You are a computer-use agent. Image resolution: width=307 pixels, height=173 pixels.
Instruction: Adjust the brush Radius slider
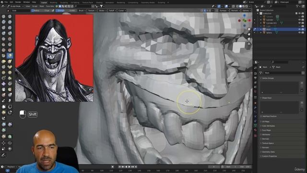coord(41,11)
